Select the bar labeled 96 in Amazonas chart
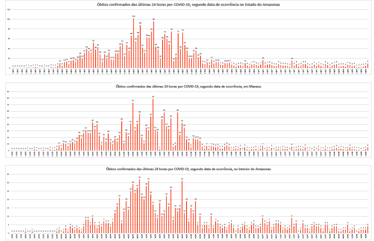 (x=154, y=44)
